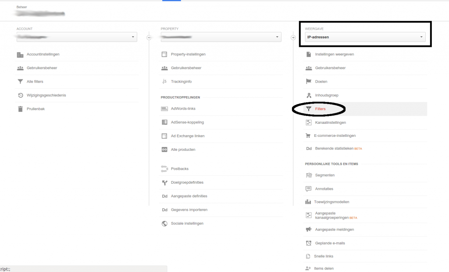
Task: Click the Alle producten link icon
Action: (x=164, y=150)
